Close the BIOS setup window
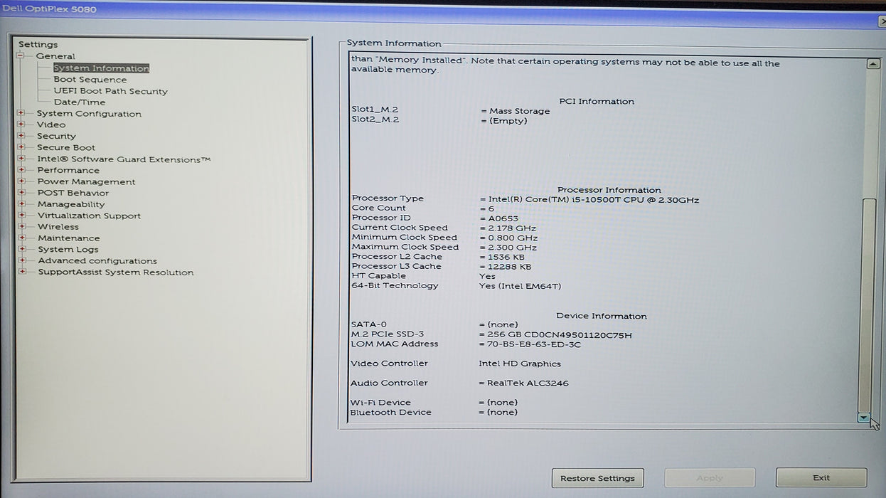This screenshot has height=498, width=886. 882,21
